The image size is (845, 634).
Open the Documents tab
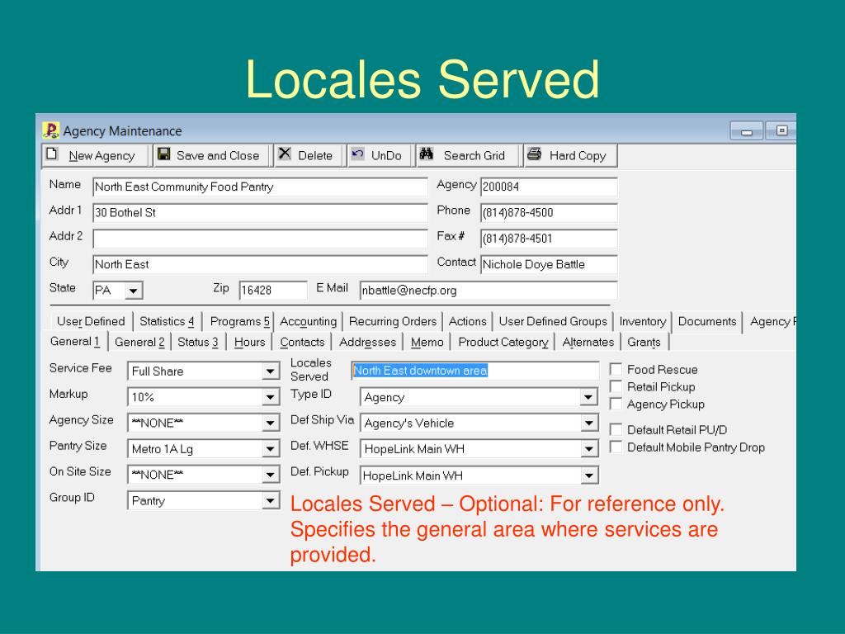click(707, 321)
